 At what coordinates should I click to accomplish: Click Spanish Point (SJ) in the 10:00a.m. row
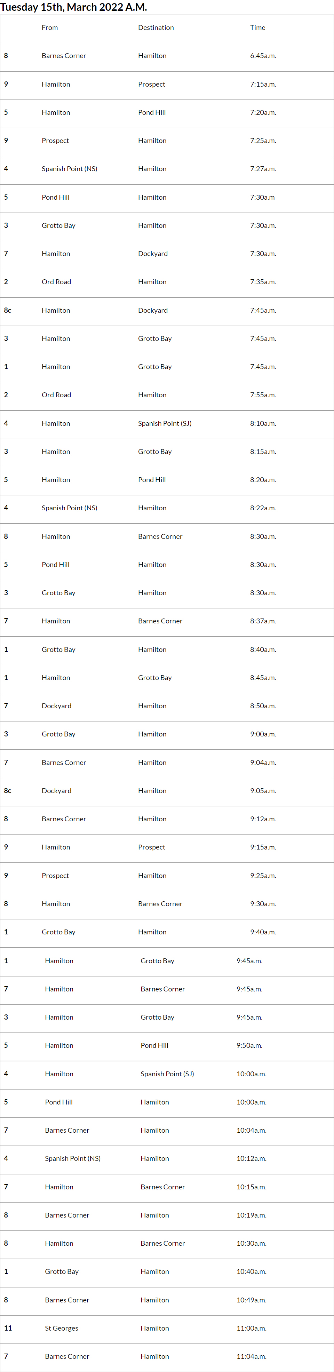(167, 1074)
